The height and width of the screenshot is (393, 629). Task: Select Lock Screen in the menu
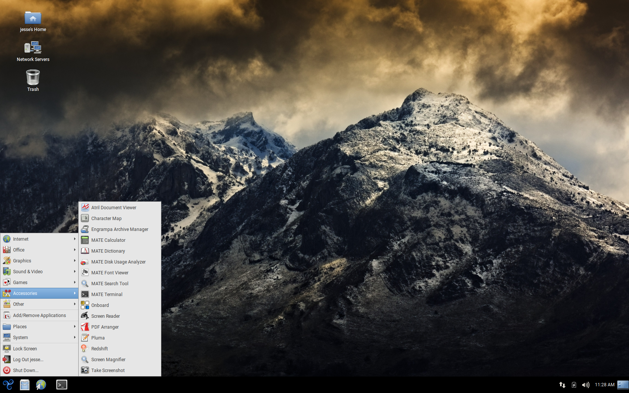click(39, 349)
